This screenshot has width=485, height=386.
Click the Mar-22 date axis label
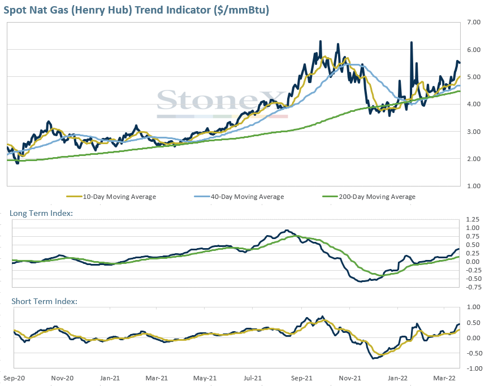(444, 378)
